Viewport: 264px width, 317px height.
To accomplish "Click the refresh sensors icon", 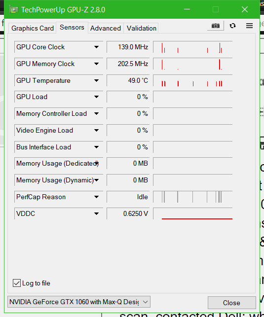I will tap(232, 26).
